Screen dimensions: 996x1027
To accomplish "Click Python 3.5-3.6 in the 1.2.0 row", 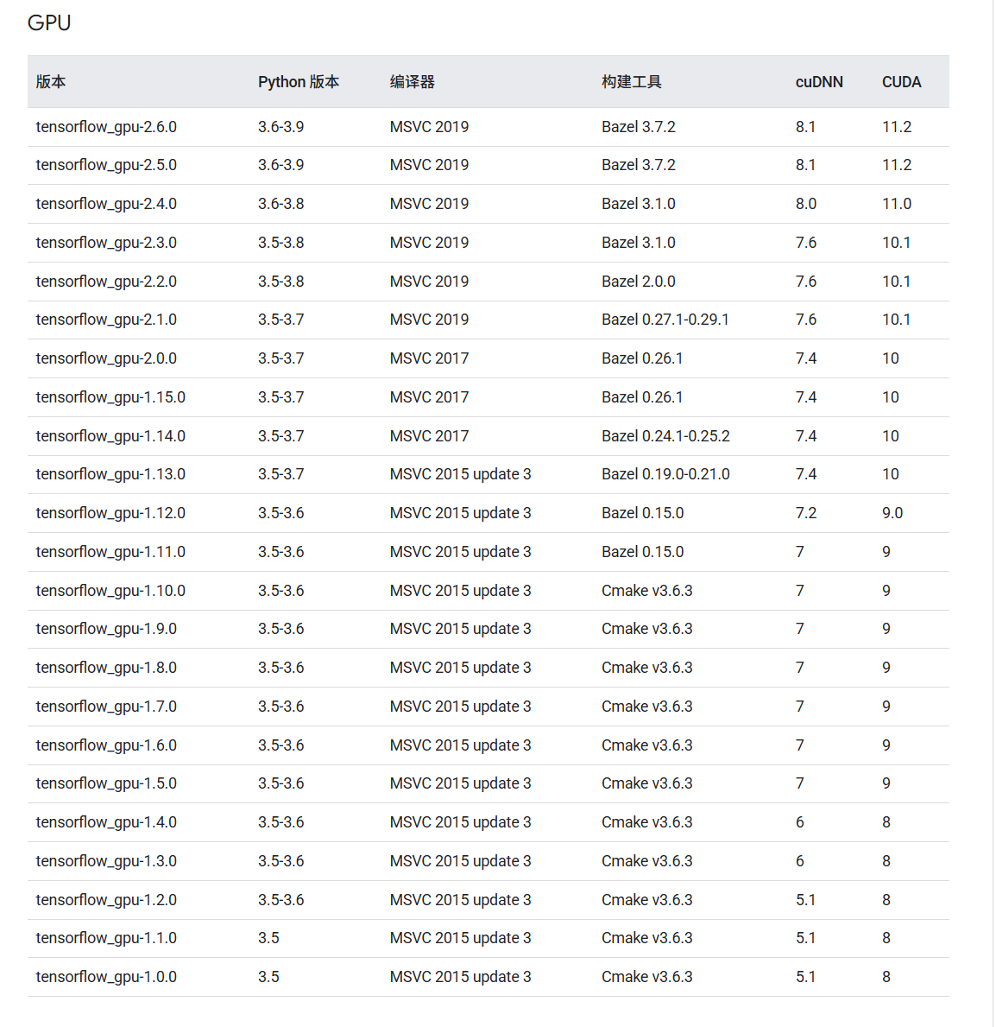I will click(281, 899).
